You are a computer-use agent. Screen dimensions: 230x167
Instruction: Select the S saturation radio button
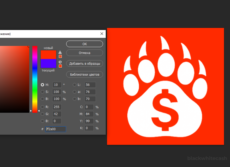pos(43,92)
